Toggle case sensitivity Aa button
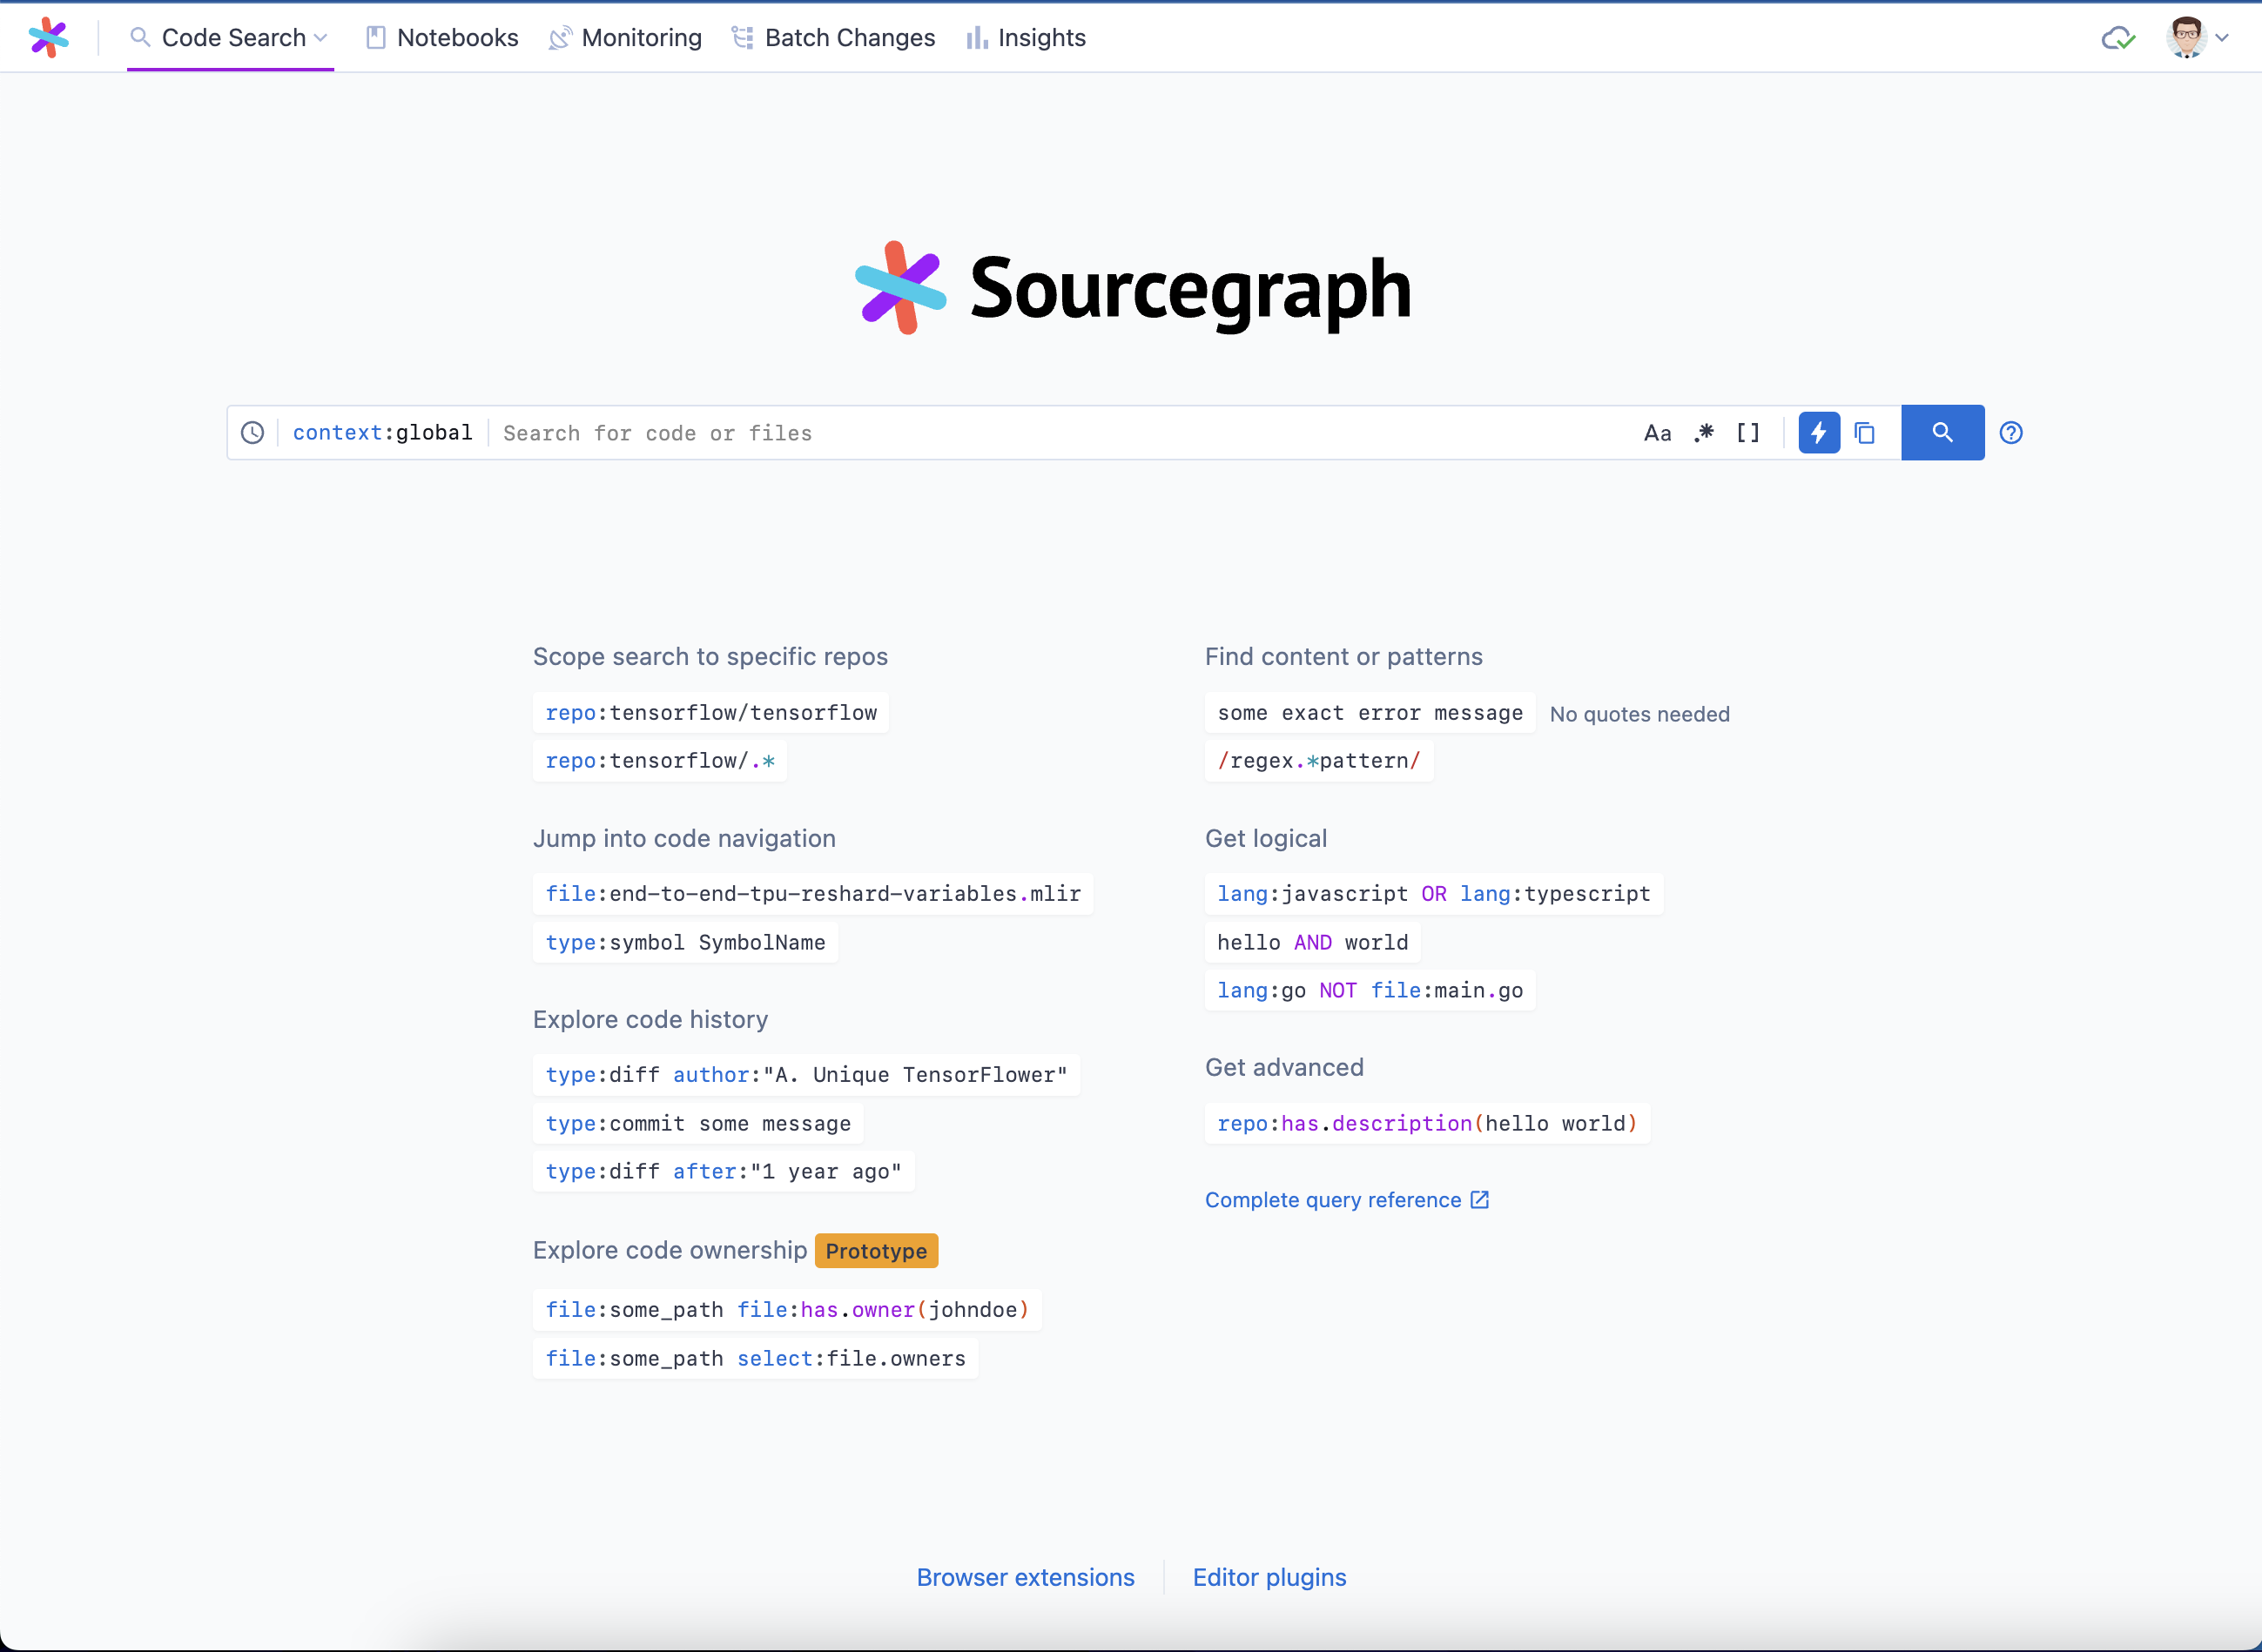 (x=1657, y=433)
